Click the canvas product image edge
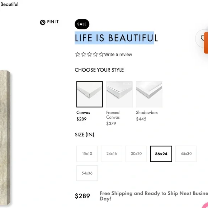Viewport: 208px width, 208px height. [5, 138]
